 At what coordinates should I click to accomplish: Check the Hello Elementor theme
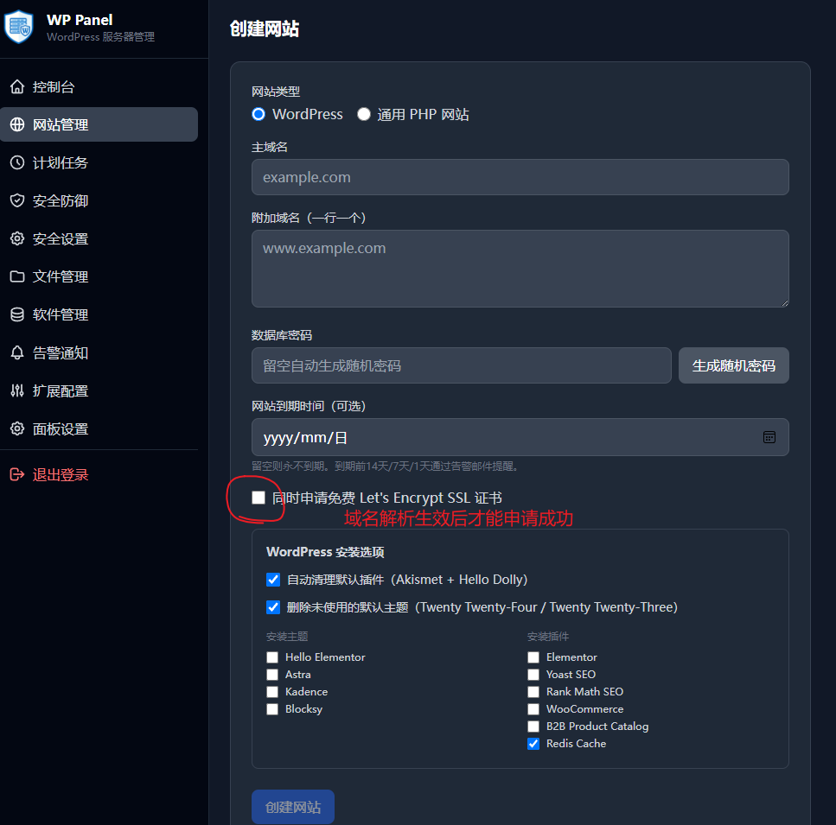[x=272, y=657]
